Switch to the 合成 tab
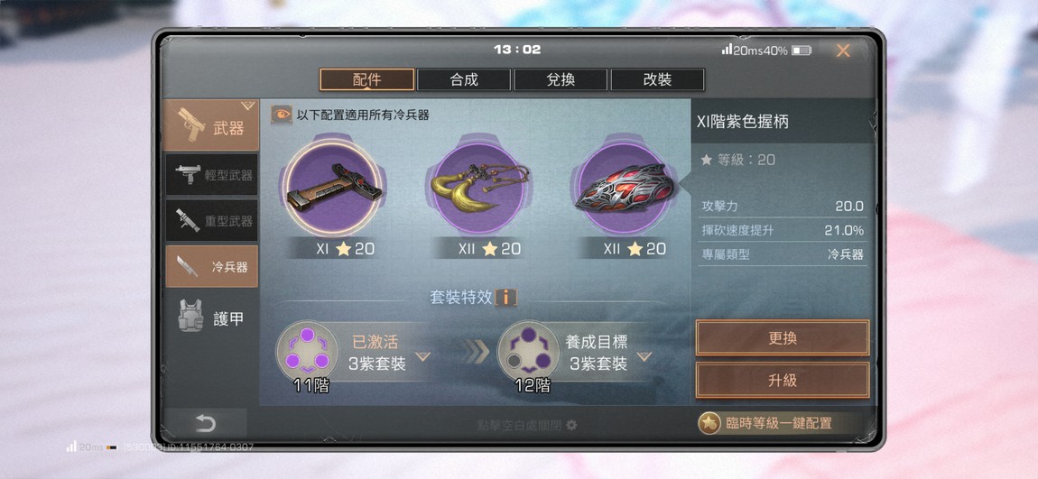Screen dimensions: 1038x479 (x=464, y=79)
